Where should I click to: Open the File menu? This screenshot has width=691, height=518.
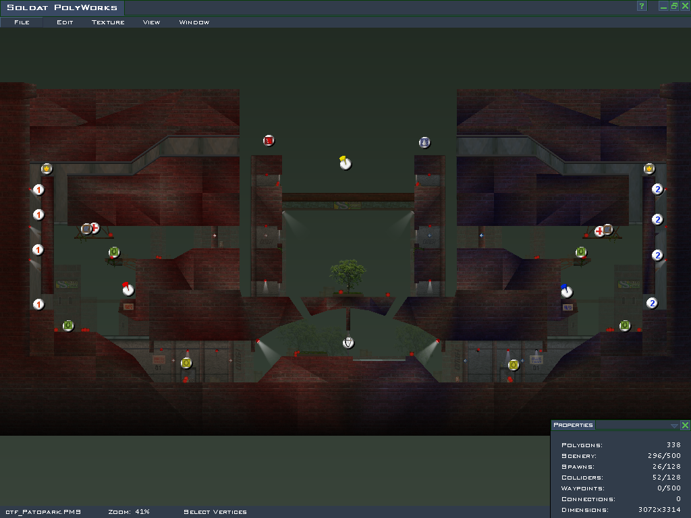click(x=22, y=22)
